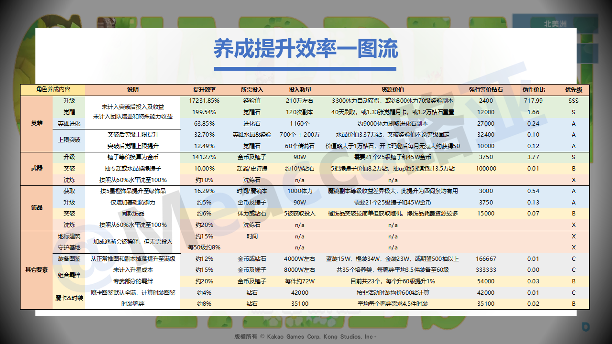
Task: Select the 资源价值 column header
Action: (393, 90)
